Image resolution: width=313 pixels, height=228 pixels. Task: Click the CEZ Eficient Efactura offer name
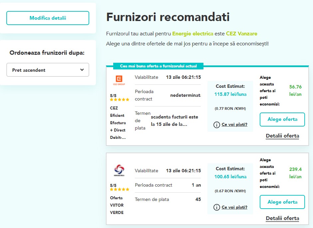coord(118,123)
